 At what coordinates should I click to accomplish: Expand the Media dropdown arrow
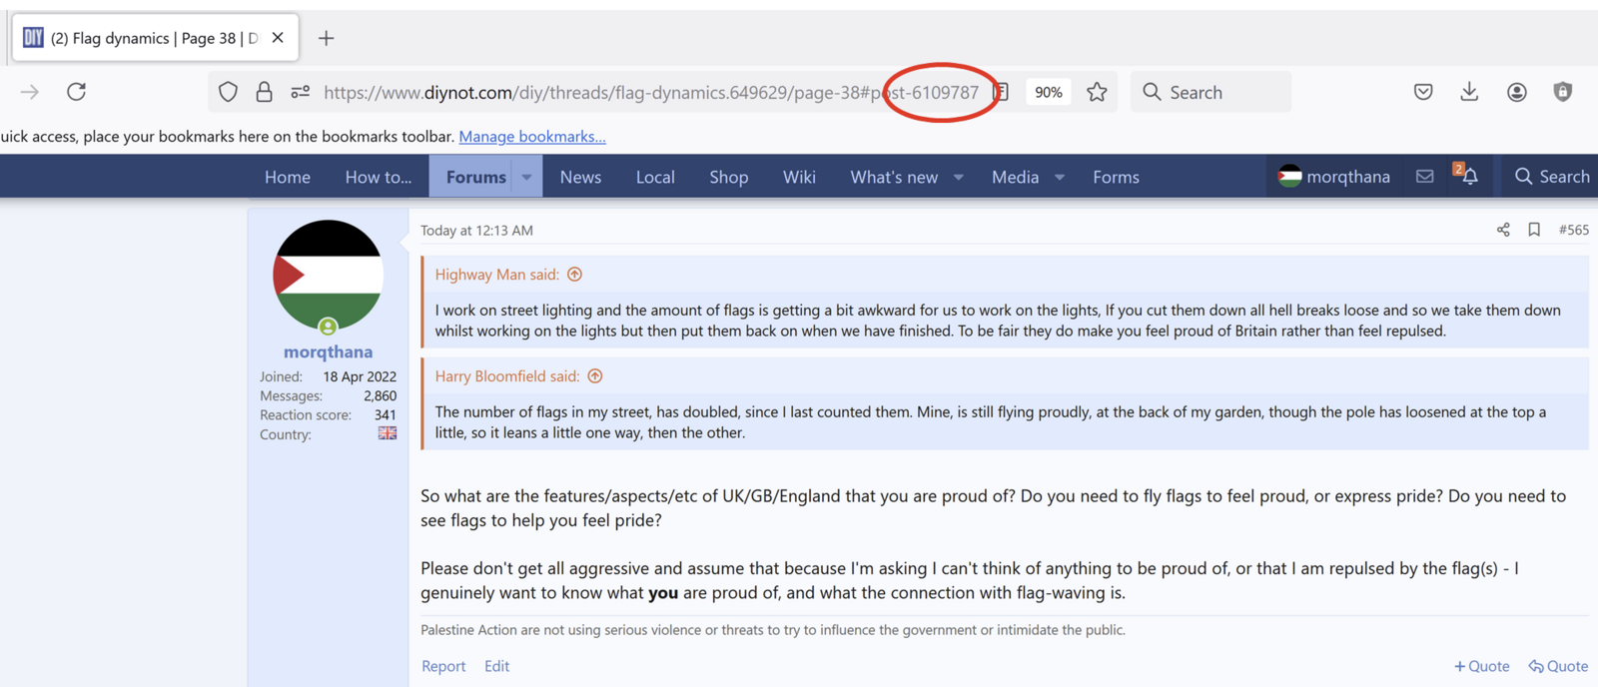point(1060,177)
